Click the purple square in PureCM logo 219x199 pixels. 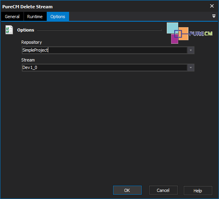(x=175, y=39)
